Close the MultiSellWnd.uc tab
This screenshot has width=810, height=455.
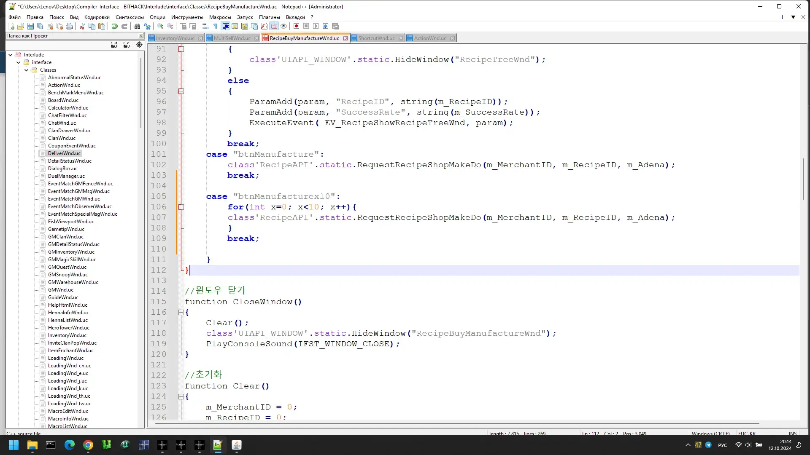click(x=256, y=38)
